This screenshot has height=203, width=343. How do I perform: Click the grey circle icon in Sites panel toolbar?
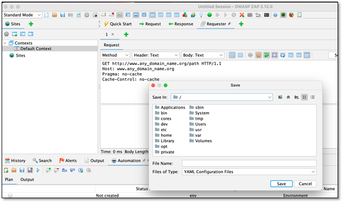[x=6, y=34]
